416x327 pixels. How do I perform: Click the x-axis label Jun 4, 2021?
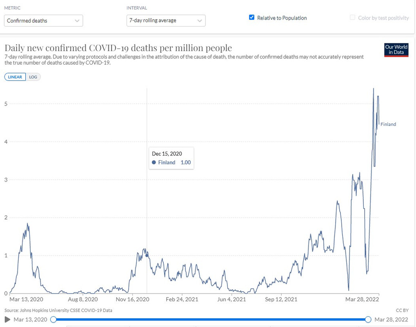231,299
